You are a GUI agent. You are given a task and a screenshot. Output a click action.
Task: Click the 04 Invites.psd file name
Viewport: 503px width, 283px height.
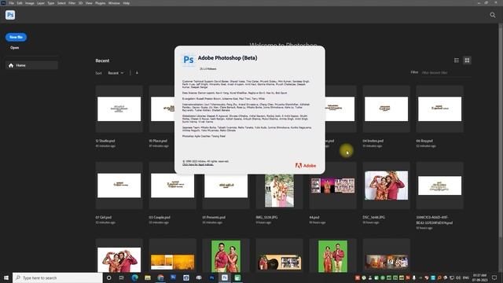pos(373,141)
